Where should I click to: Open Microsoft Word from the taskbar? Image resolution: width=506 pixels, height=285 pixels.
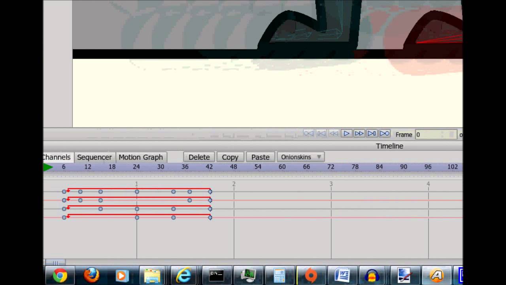[342, 275]
